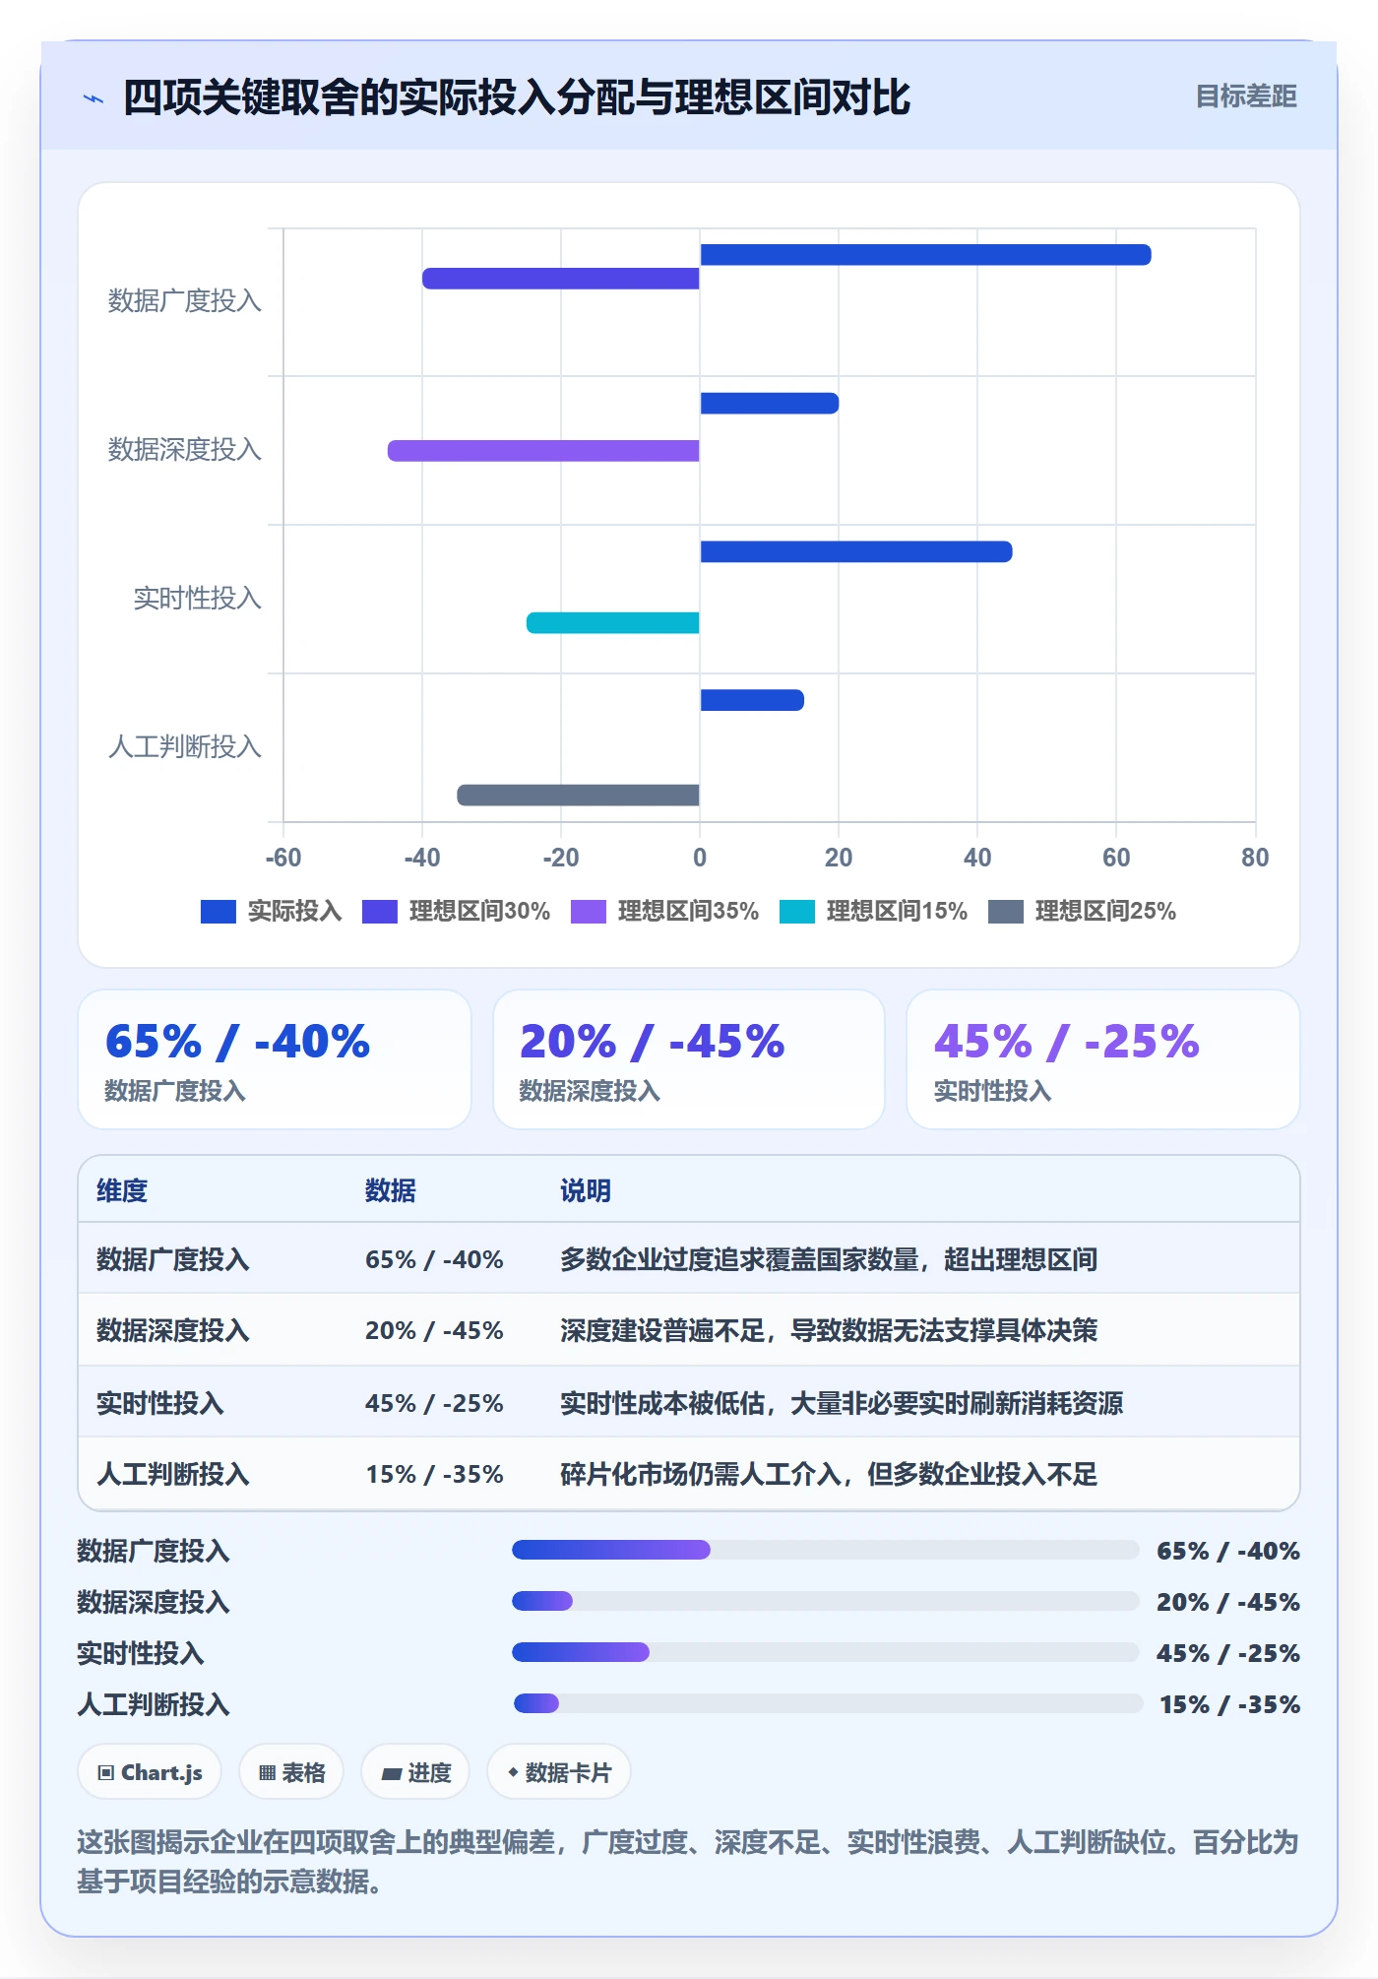Toggle the 实际投入 legend swatch

pyautogui.click(x=219, y=912)
